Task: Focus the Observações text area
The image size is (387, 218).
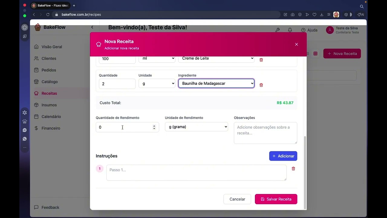Action: click(265, 133)
